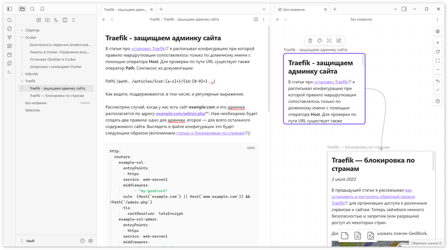448x250 pixels.
Task: Add a note from the vault to the canvas
Action: (x=357, y=235)
